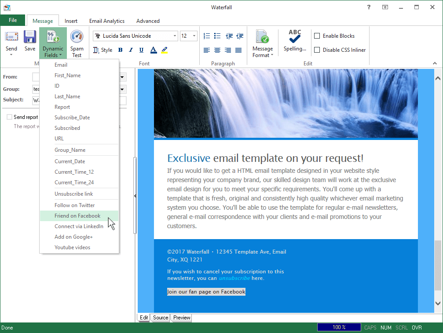443x333 pixels.
Task: Insert the Current_Date field
Action: 79,161
